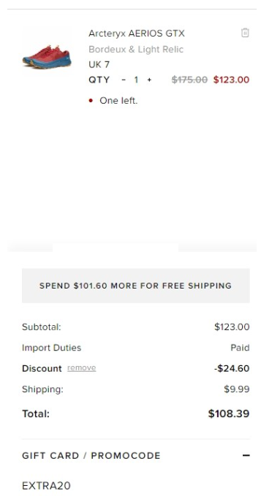272x496 pixels.
Task: Click the crossed-out $175.00 original price
Action: pos(189,80)
